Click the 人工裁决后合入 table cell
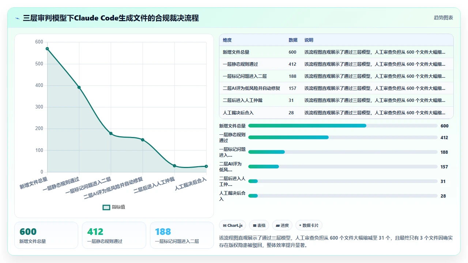Viewport: 468px width, 263px height. [238, 113]
